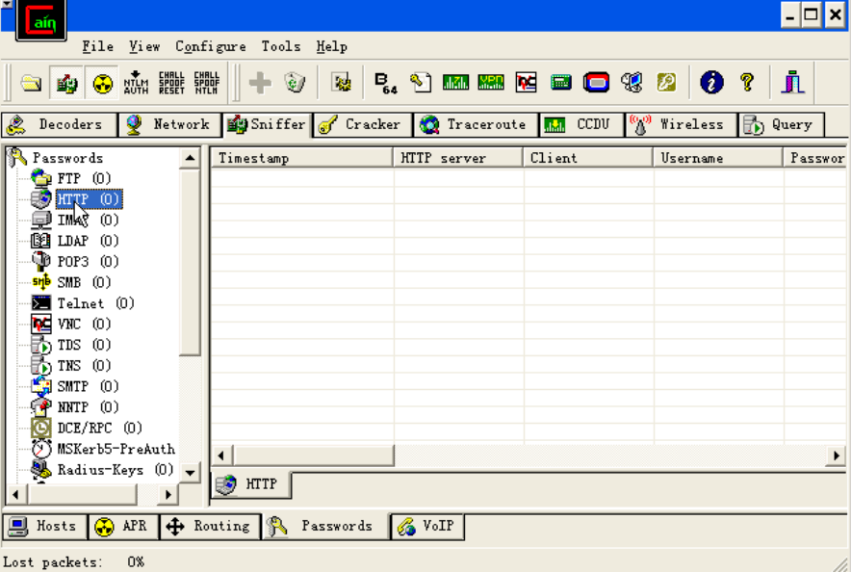Click the blue About info icon
851x572 pixels.
coord(711,83)
